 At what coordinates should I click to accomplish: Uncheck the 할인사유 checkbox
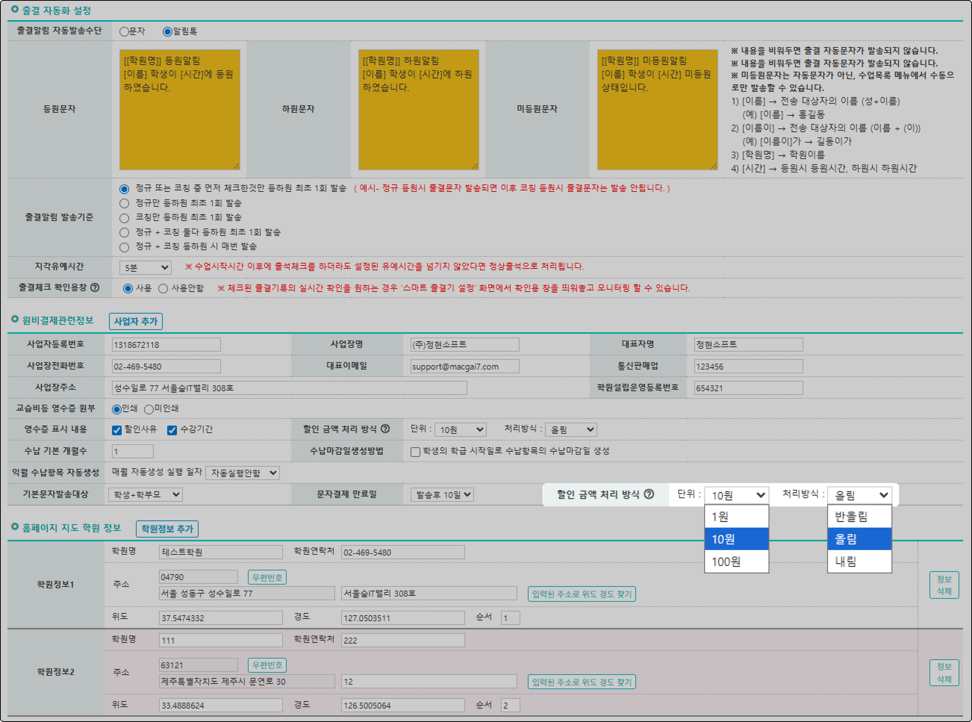click(x=117, y=430)
